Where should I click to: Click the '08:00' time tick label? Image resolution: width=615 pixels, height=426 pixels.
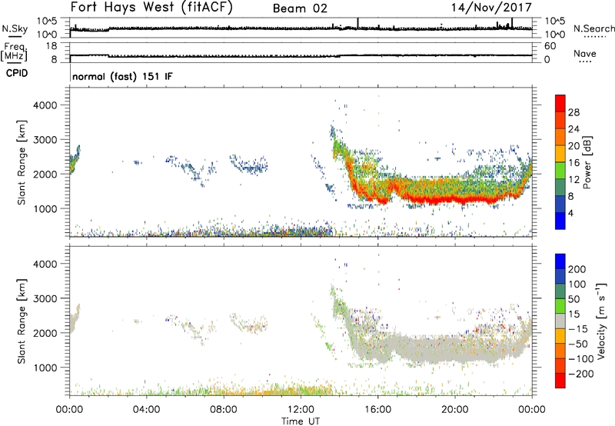[x=224, y=410]
